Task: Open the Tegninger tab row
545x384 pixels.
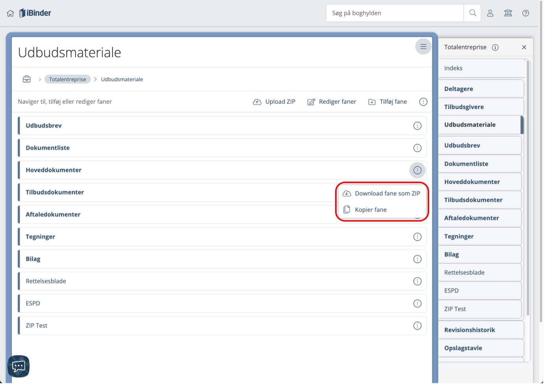Action: coord(222,237)
